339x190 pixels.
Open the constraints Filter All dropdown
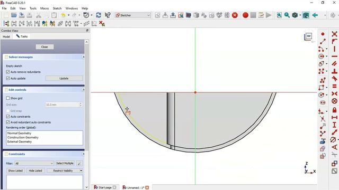(34, 163)
